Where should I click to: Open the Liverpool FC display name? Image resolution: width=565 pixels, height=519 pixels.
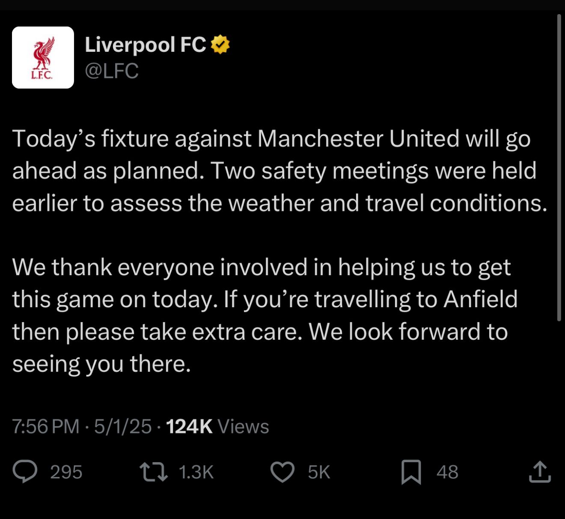(146, 44)
